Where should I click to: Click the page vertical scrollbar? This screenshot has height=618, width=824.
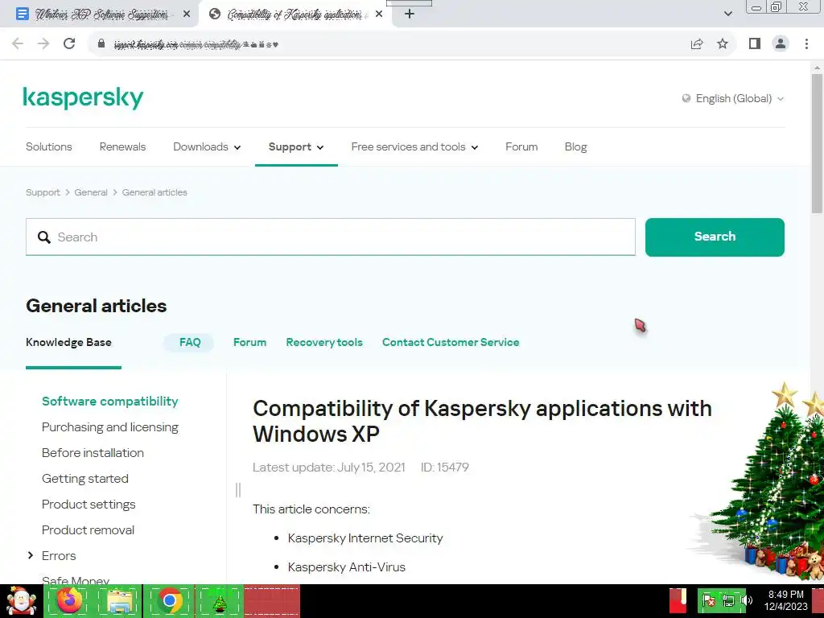(x=817, y=143)
